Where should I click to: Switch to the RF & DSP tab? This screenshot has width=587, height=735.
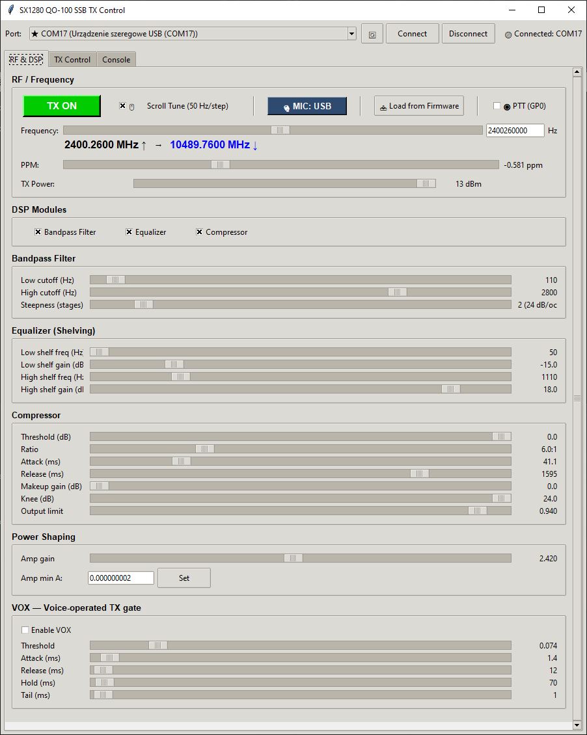(26, 60)
